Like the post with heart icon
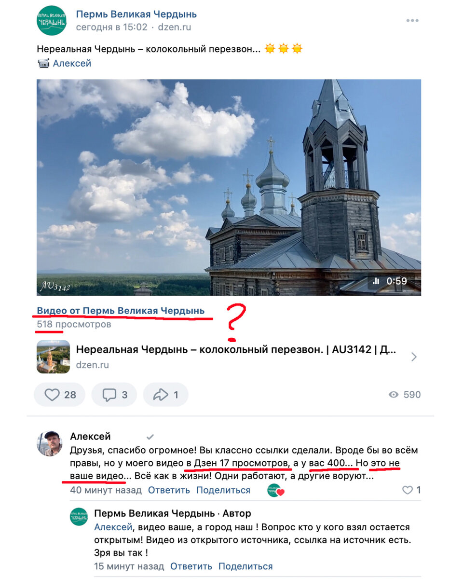 [60, 395]
